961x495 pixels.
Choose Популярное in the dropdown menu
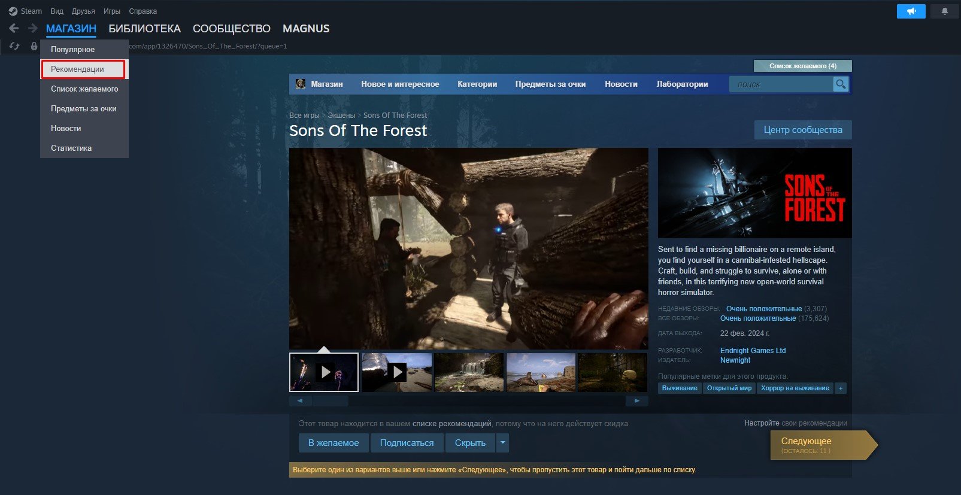point(84,49)
